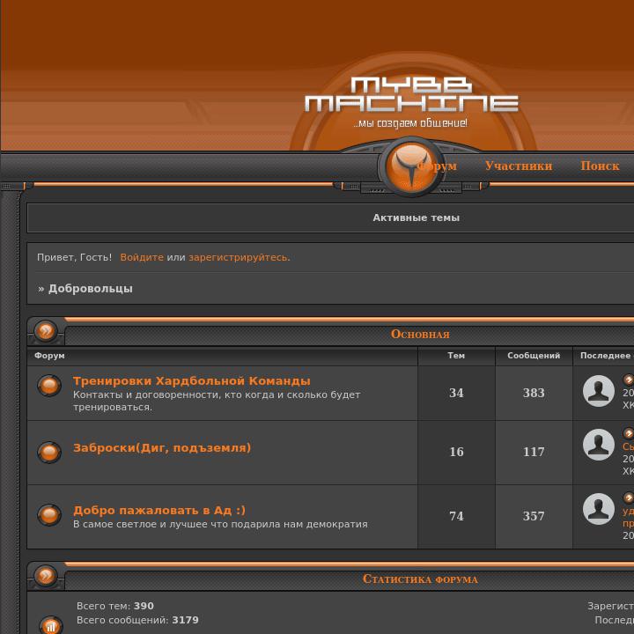The width and height of the screenshot is (634, 634).
Task: Click message count 383
Action: 534,393
